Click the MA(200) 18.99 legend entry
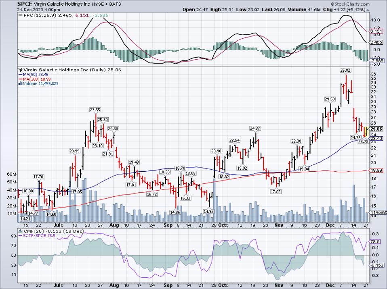 35,79
